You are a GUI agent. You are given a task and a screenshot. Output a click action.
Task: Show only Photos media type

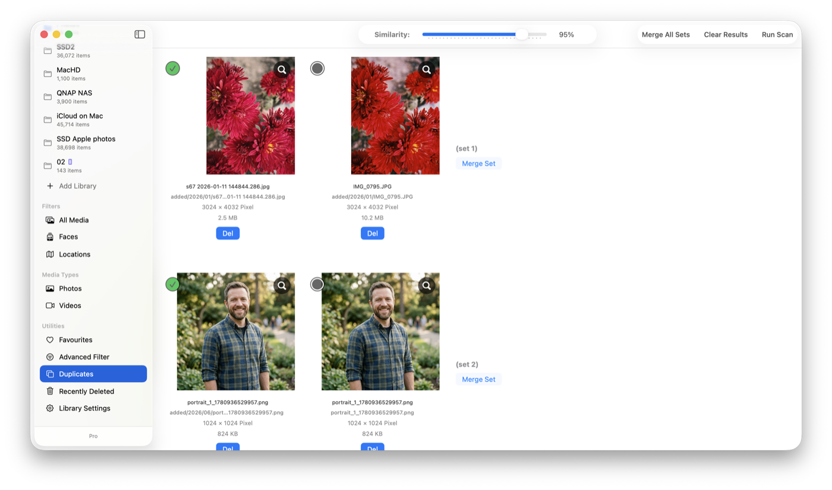coord(93,288)
